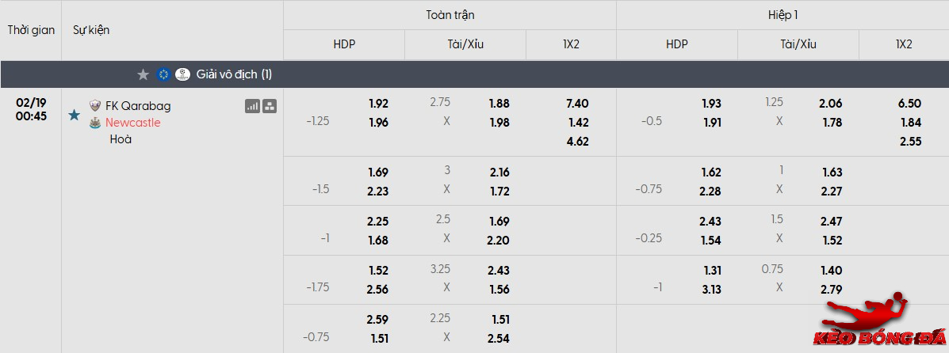Choose full-match handicap odds 1.92
This screenshot has width=949, height=353.
378,104
